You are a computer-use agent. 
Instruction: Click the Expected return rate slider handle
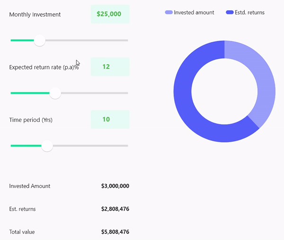(x=55, y=93)
